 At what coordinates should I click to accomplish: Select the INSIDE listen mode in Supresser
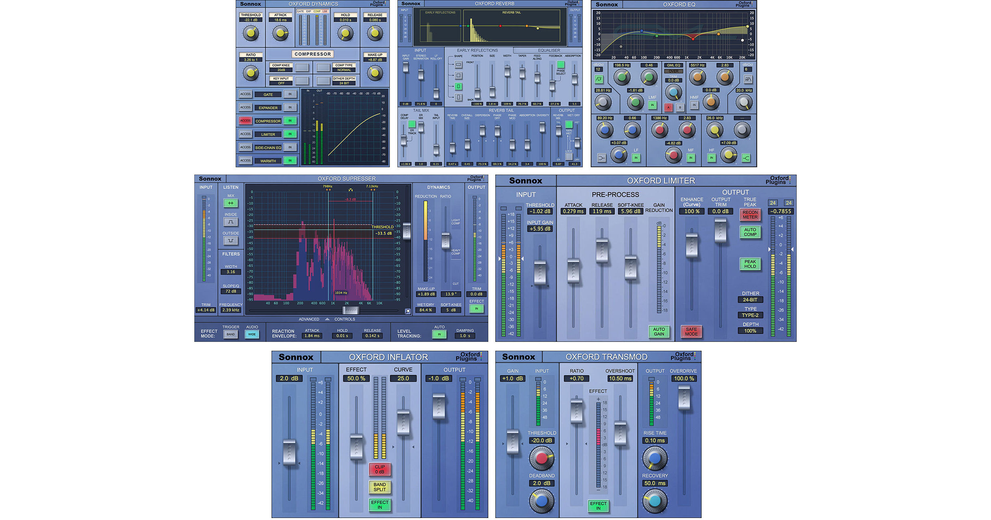click(230, 222)
